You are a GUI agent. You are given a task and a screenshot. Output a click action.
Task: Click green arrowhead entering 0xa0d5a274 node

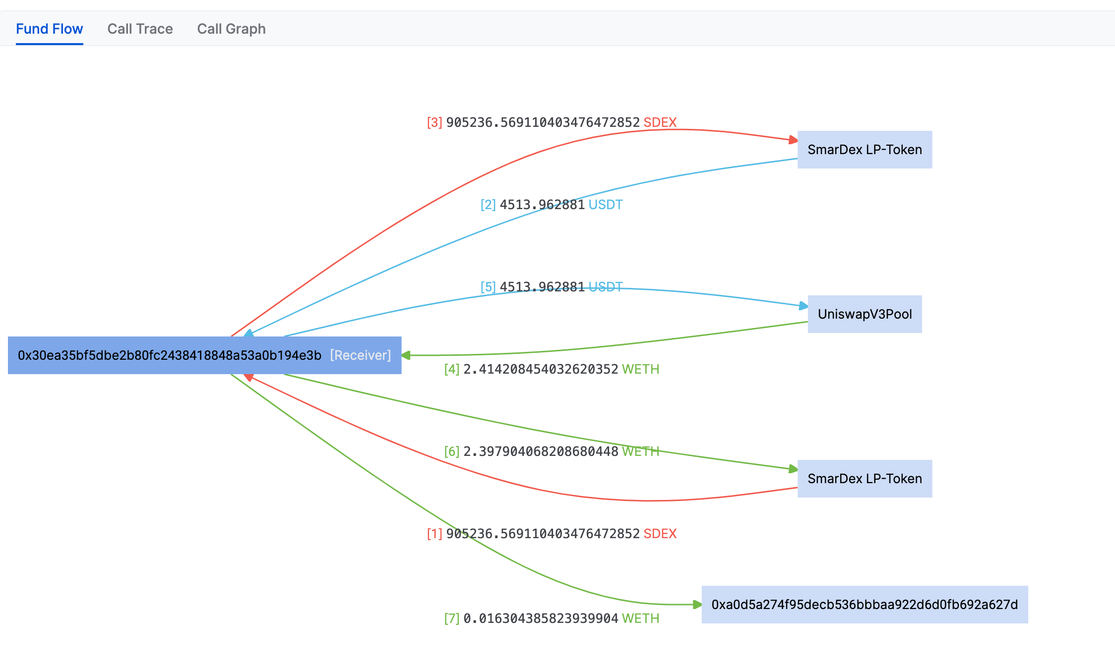point(697,605)
